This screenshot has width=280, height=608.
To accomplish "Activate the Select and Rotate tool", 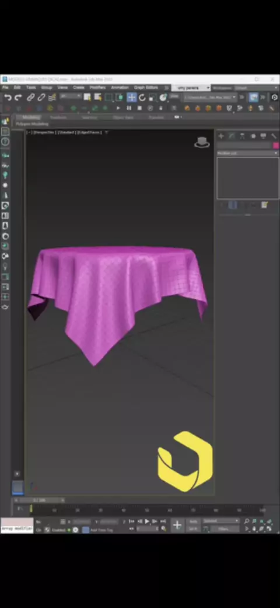I will (142, 97).
